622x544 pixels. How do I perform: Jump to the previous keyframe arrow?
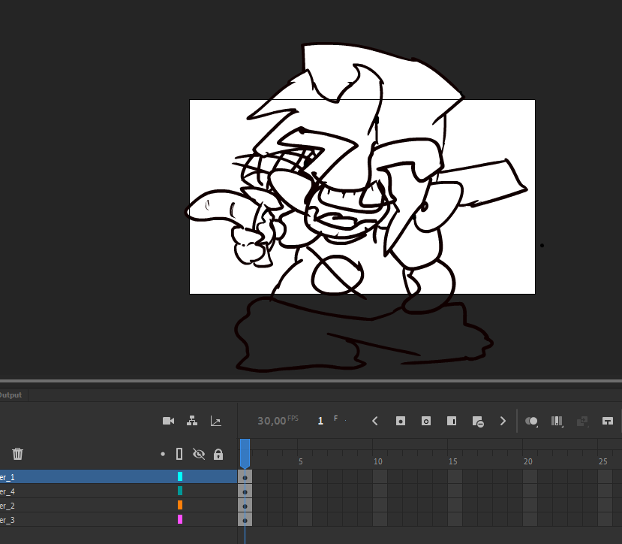click(x=375, y=421)
